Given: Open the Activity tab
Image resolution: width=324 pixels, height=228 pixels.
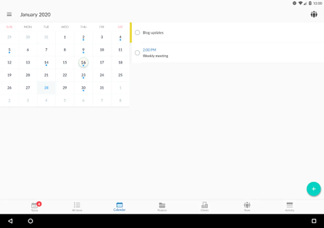Looking at the screenshot, I should [x=290, y=207].
